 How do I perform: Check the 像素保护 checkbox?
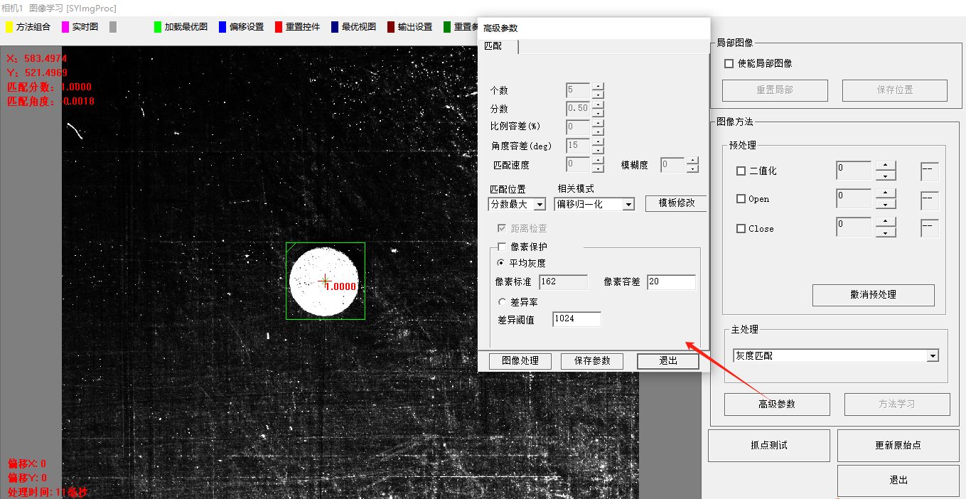502,247
